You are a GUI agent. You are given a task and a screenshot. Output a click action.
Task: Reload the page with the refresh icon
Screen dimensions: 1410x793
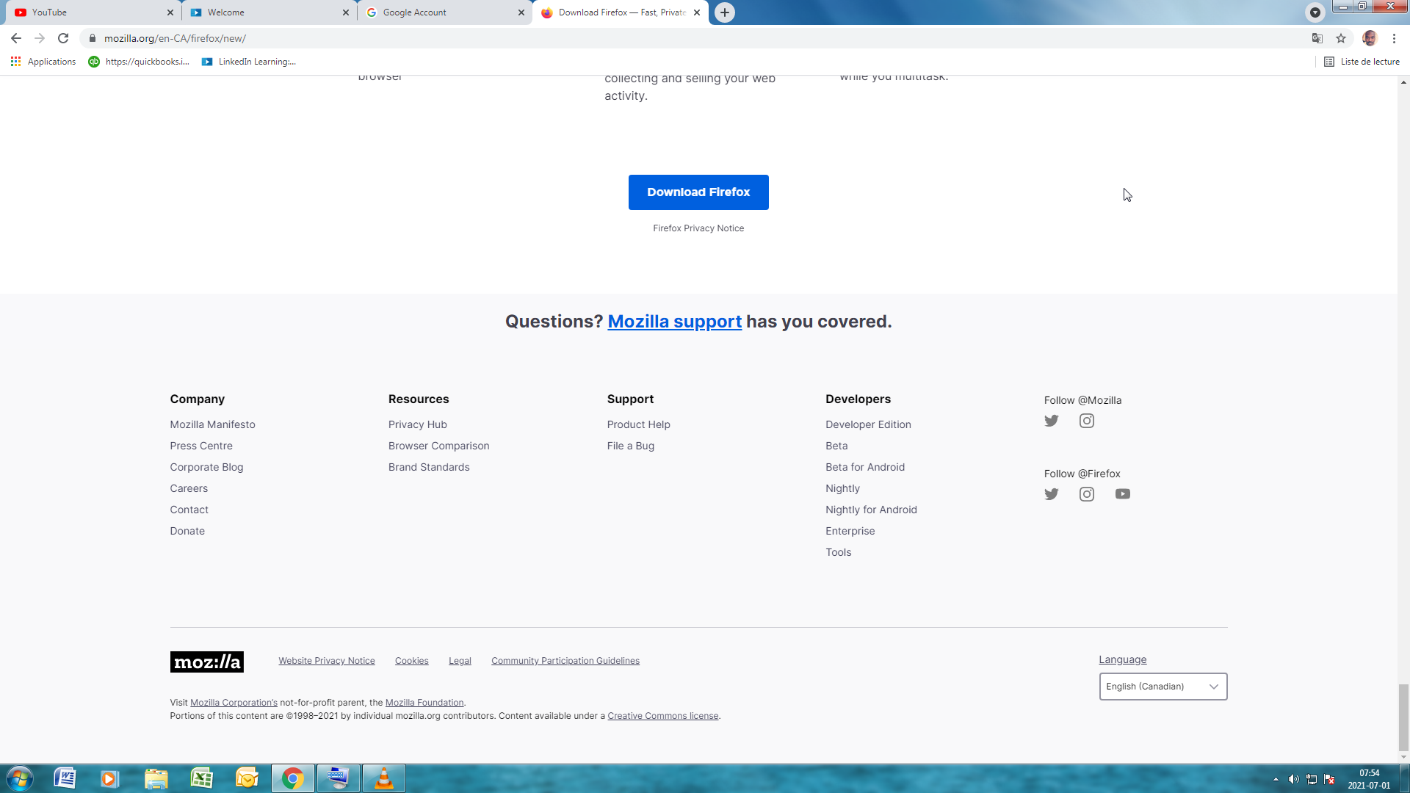click(63, 38)
